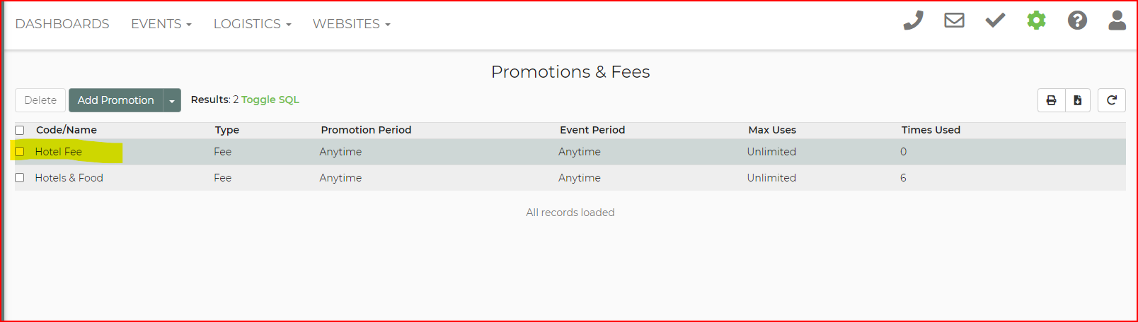The width and height of the screenshot is (1138, 322).
Task: Click the Toggle SQL link
Action: [x=270, y=100]
